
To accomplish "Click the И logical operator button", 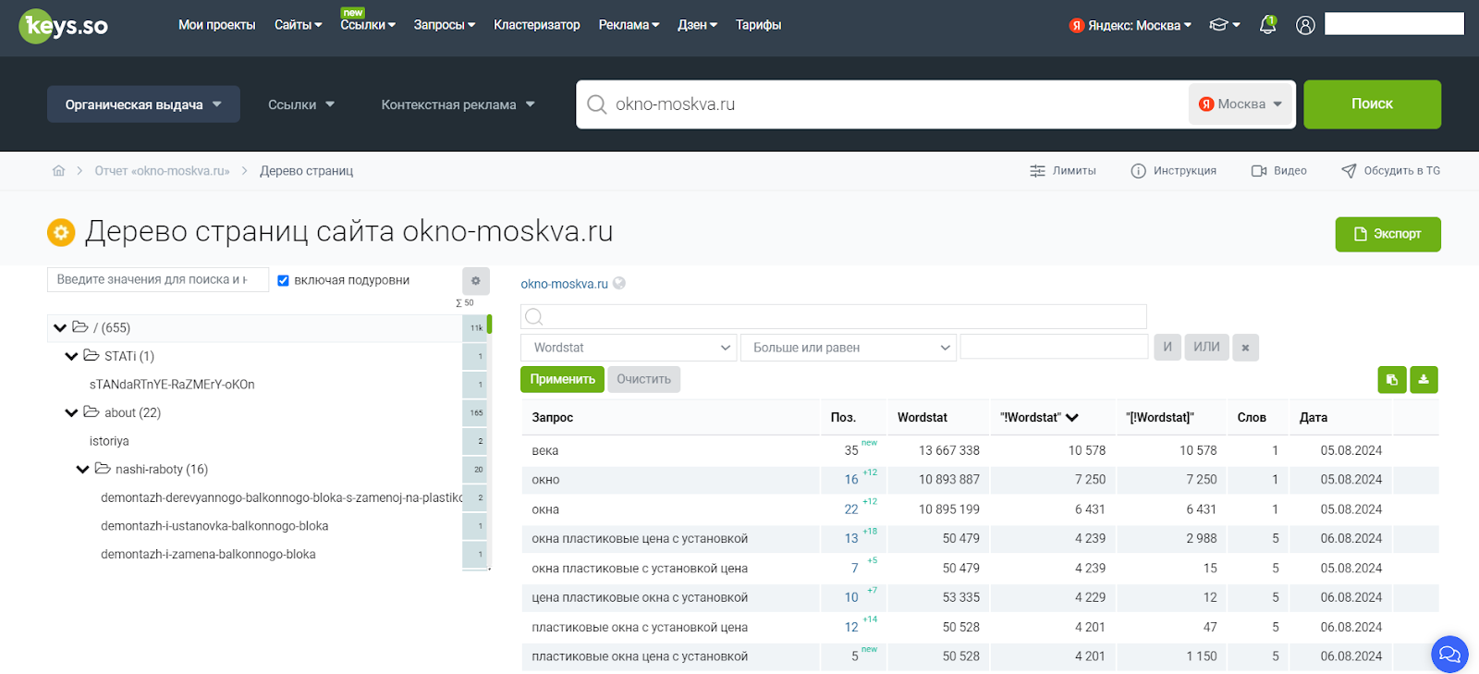I will (1167, 348).
